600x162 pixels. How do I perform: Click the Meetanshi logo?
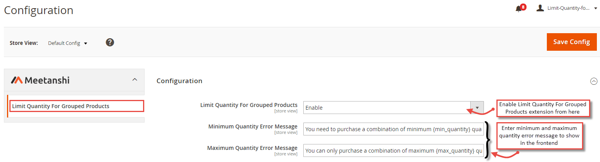pyautogui.click(x=40, y=80)
